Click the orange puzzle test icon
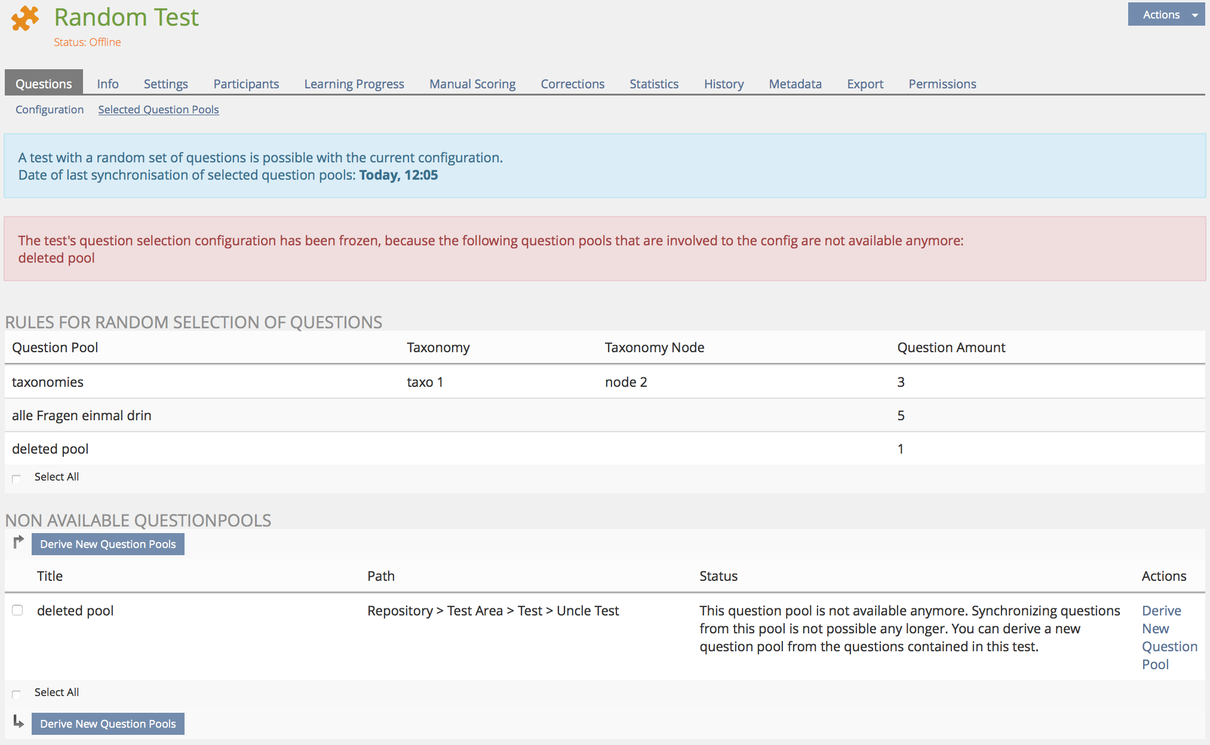 (24, 19)
